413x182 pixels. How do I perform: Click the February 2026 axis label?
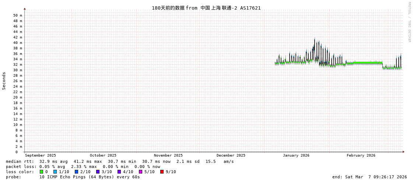[361, 155]
